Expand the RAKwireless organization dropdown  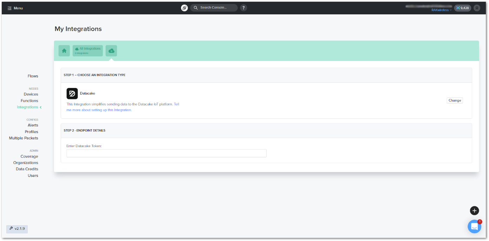coord(441,10)
